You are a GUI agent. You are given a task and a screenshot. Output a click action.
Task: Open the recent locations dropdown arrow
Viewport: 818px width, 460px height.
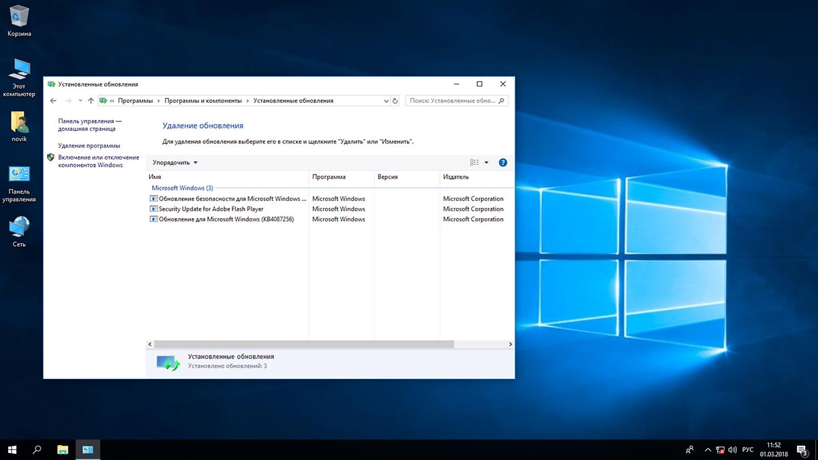click(x=80, y=101)
